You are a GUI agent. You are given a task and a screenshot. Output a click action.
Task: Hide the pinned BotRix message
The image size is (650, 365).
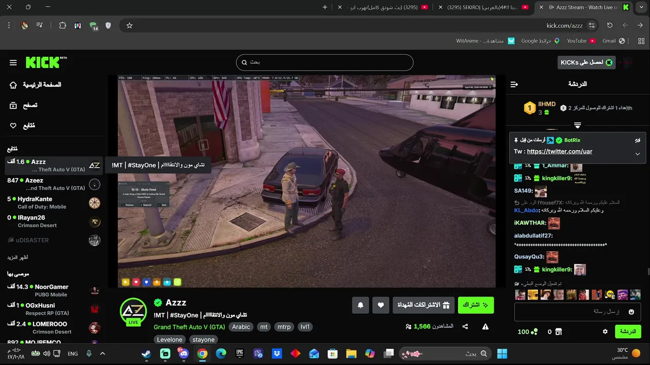(x=638, y=140)
